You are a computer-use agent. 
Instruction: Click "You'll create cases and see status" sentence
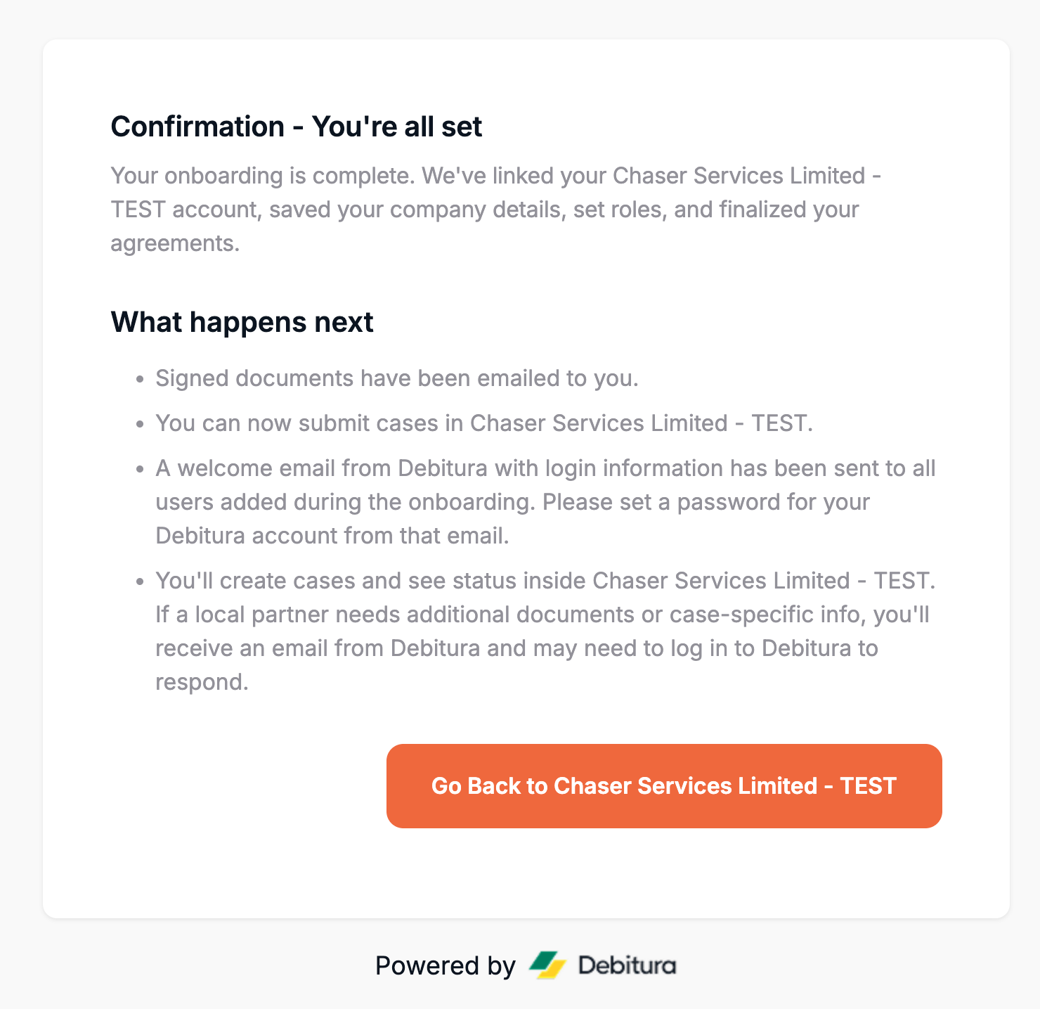pyautogui.click(x=545, y=581)
